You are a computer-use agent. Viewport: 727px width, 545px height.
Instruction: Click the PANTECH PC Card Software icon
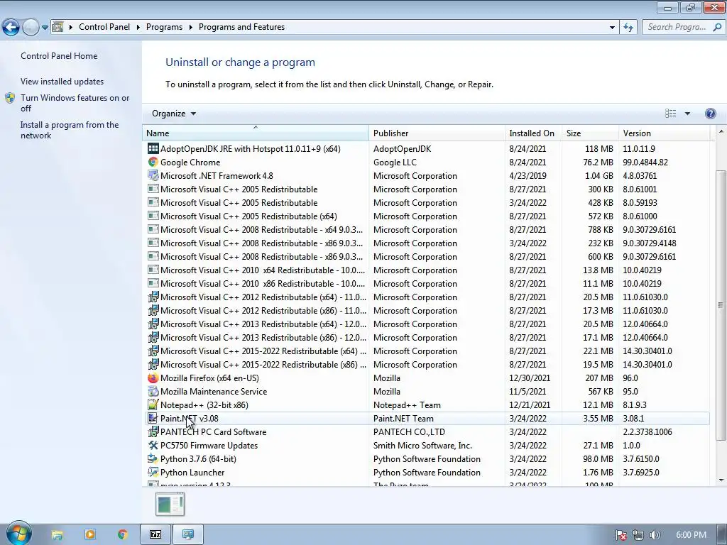click(153, 432)
